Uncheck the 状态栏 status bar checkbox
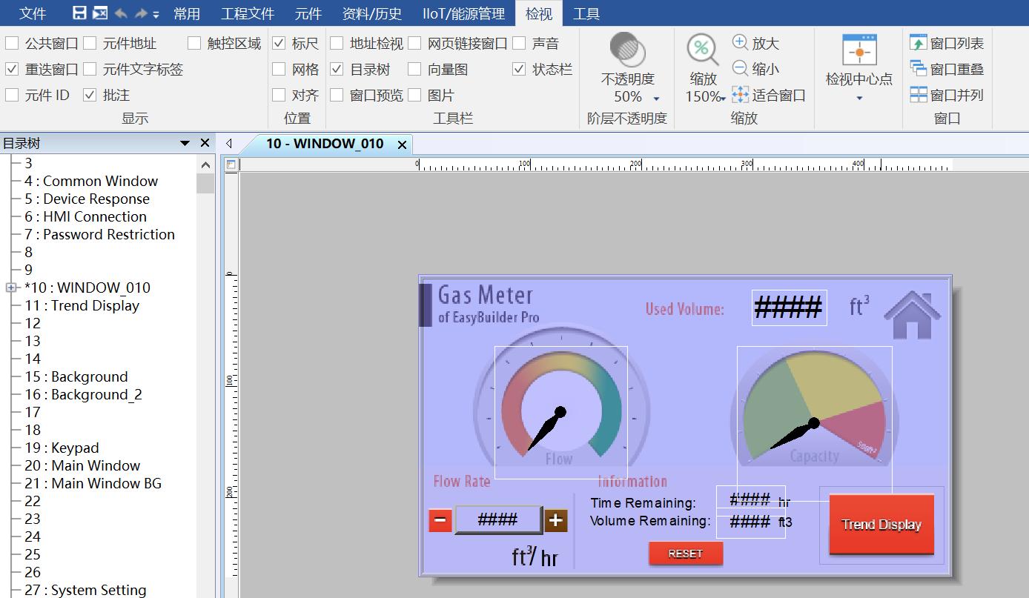The image size is (1029, 598). (x=519, y=69)
